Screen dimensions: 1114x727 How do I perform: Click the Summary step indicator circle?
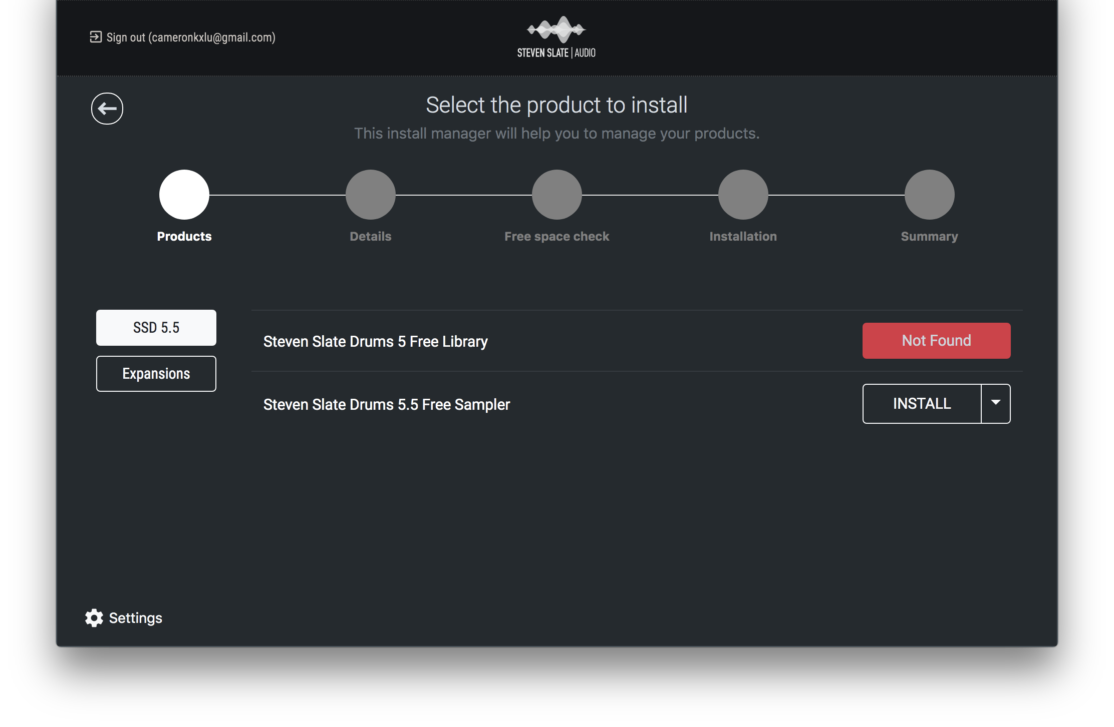928,194
